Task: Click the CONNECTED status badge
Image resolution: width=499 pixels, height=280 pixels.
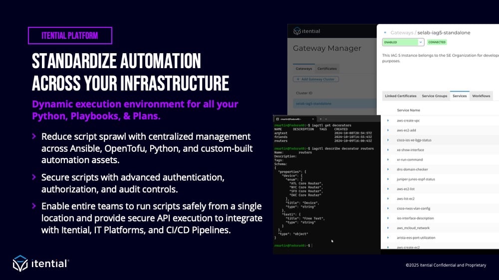Action: coord(437,42)
